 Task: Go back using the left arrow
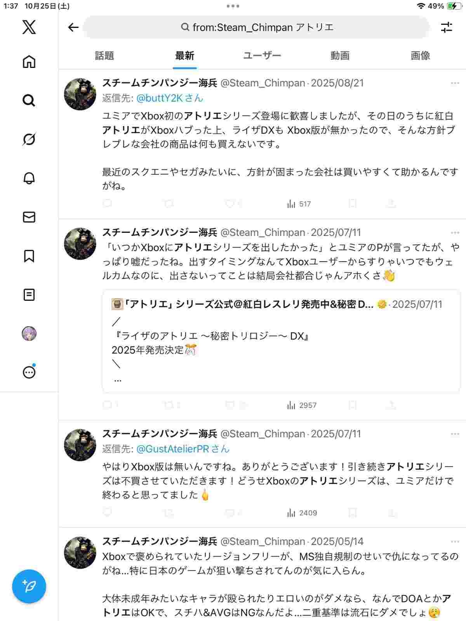(73, 27)
